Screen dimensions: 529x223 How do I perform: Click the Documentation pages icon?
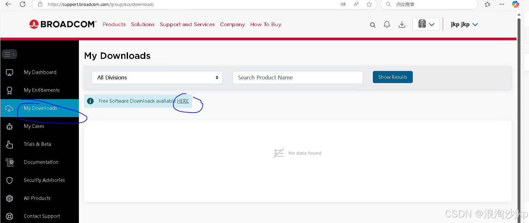(9, 163)
